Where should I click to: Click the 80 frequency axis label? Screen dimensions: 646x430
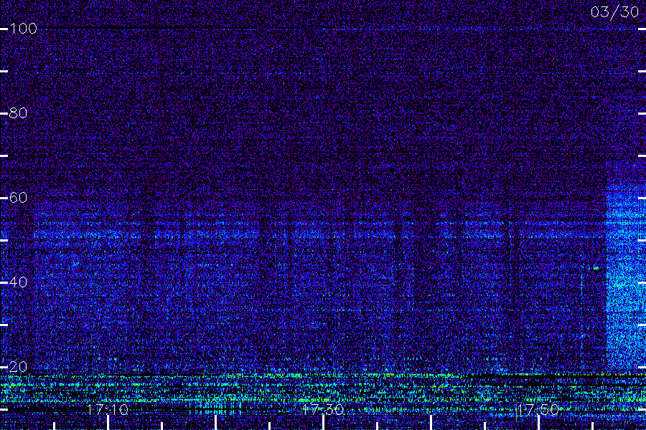pos(18,113)
